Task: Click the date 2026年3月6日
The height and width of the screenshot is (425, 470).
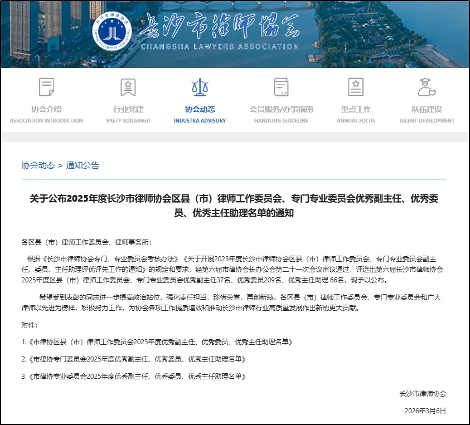Action: coord(425,411)
